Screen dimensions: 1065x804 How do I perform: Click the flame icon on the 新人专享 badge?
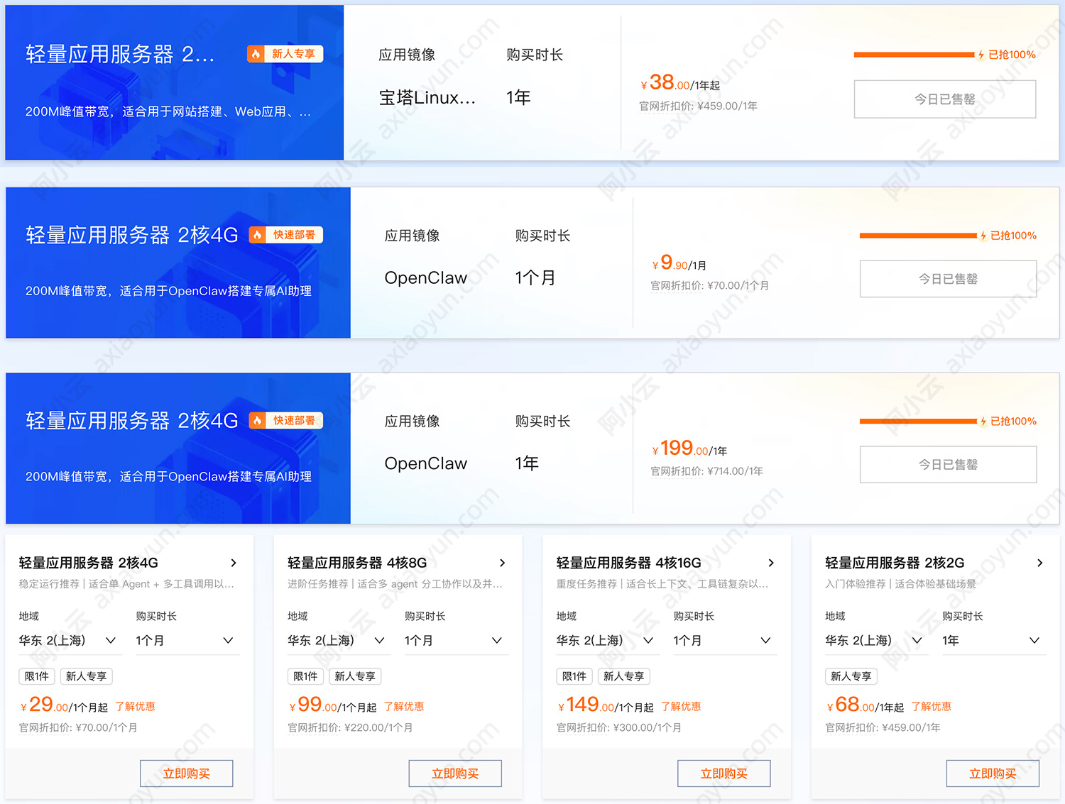[x=256, y=53]
